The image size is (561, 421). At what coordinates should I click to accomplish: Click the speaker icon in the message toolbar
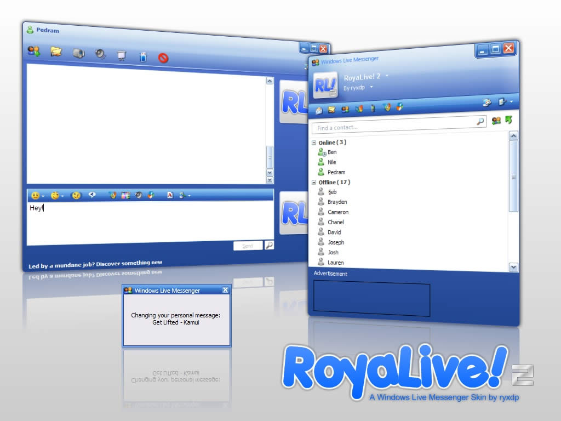(139, 195)
